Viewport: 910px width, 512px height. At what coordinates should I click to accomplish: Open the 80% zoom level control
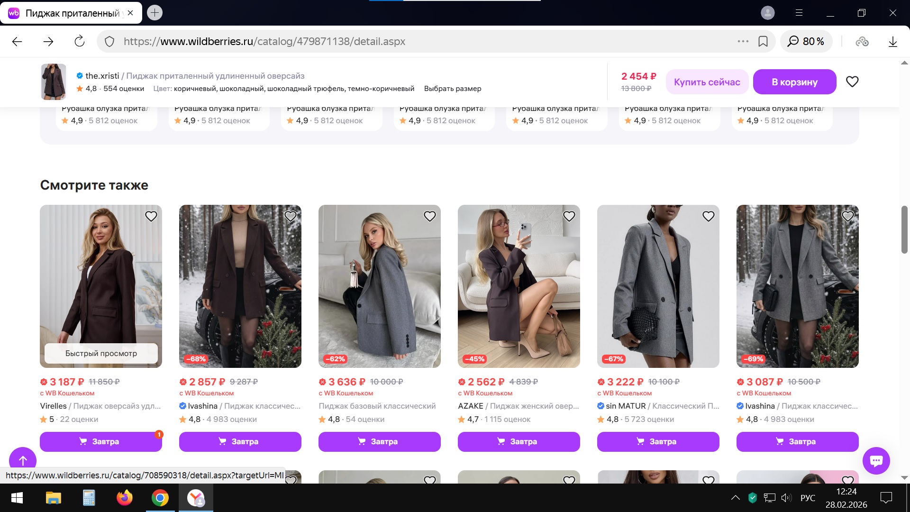[x=806, y=42]
